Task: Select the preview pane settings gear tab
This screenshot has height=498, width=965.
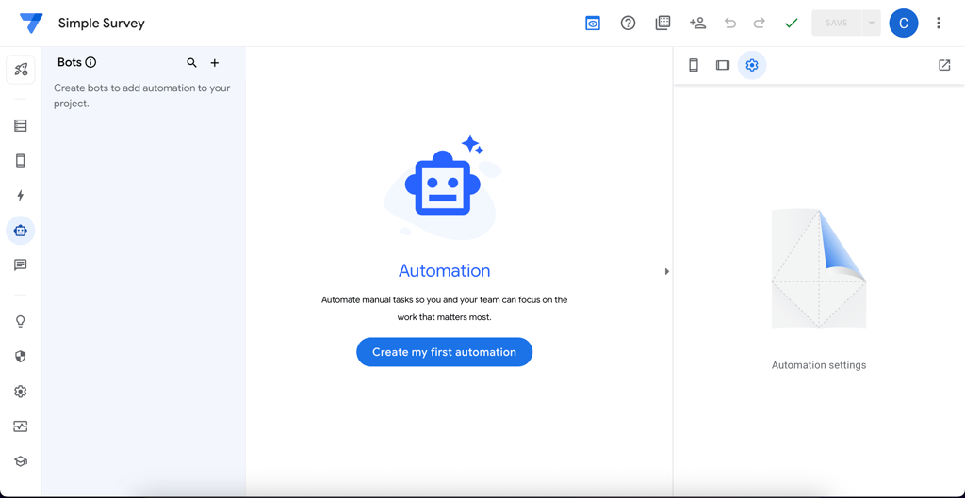Action: click(752, 65)
